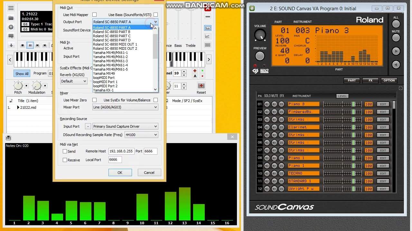Enable Use SysEx for Volume/Balance checkbox
The height and width of the screenshot is (231, 412).
click(x=155, y=100)
